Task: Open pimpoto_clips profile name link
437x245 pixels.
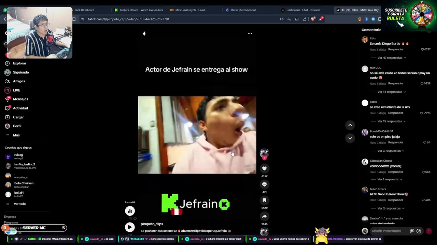Action: (152, 224)
